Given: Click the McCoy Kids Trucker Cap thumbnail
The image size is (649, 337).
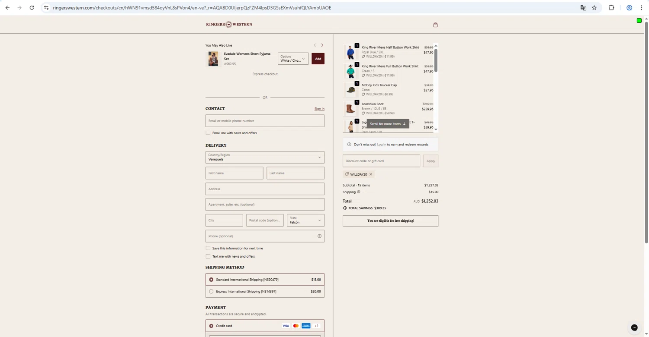Looking at the screenshot, I should point(350,90).
